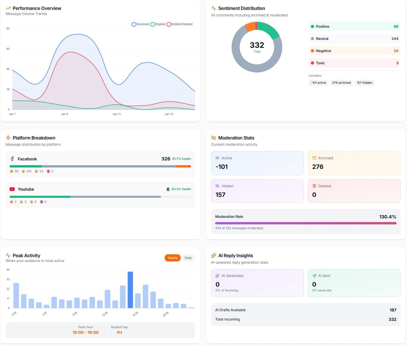This screenshot has width=407, height=346.
Task: Select the Negative sentiment row
Action: pos(354,51)
